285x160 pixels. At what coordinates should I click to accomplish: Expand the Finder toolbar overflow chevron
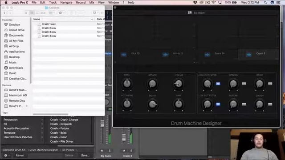pyautogui.click(x=102, y=13)
